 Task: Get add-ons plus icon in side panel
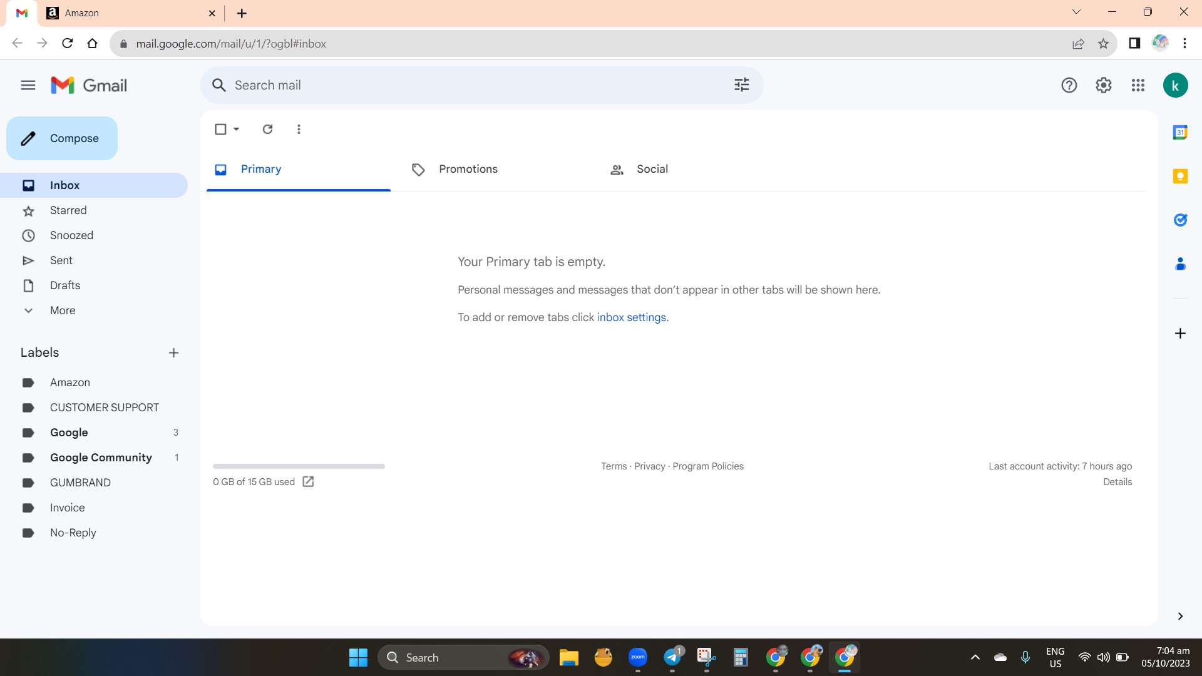pyautogui.click(x=1180, y=333)
